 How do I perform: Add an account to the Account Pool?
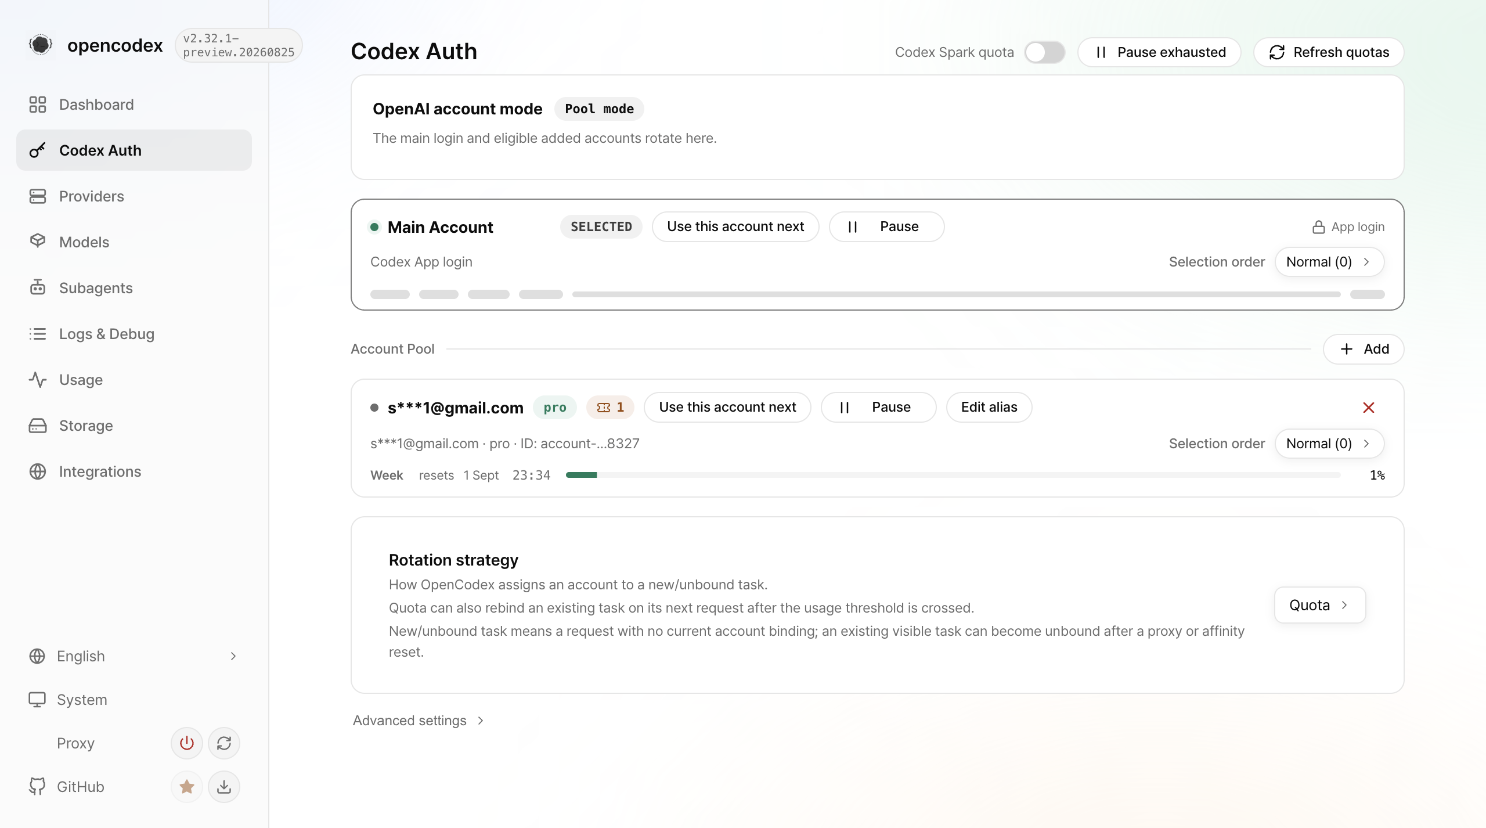[x=1364, y=349]
